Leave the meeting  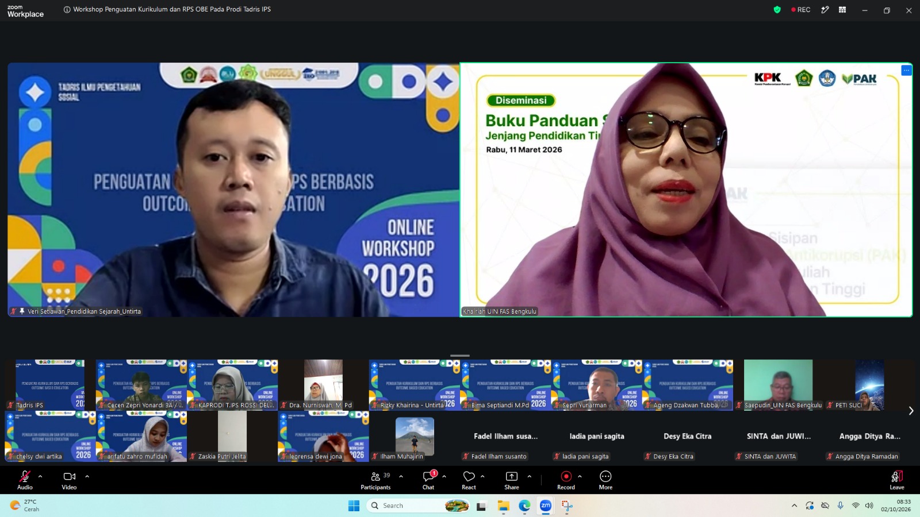point(897,480)
